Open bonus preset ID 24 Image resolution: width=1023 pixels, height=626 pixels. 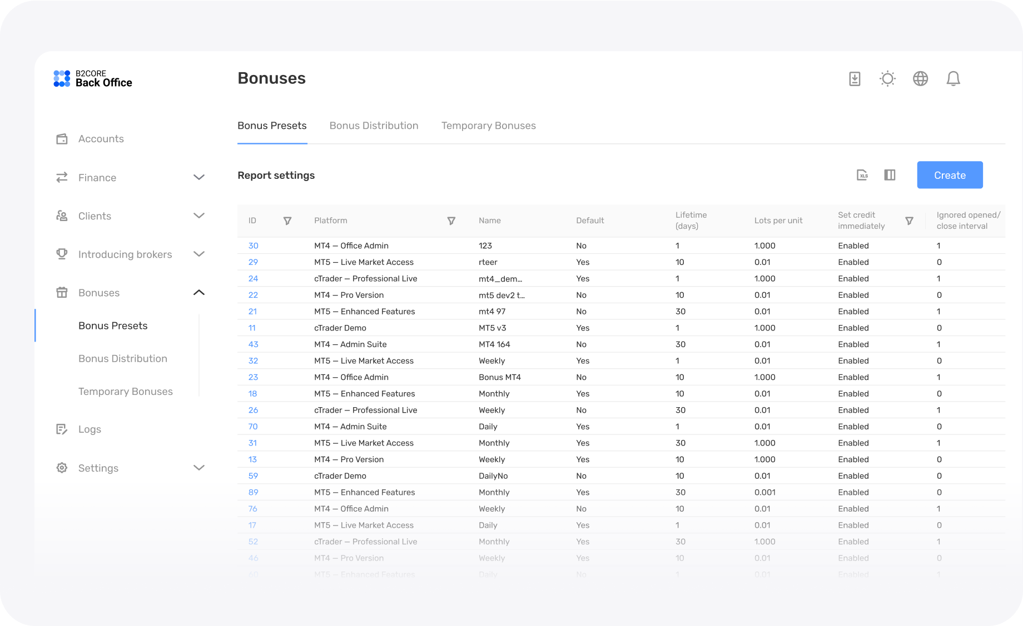(253, 278)
